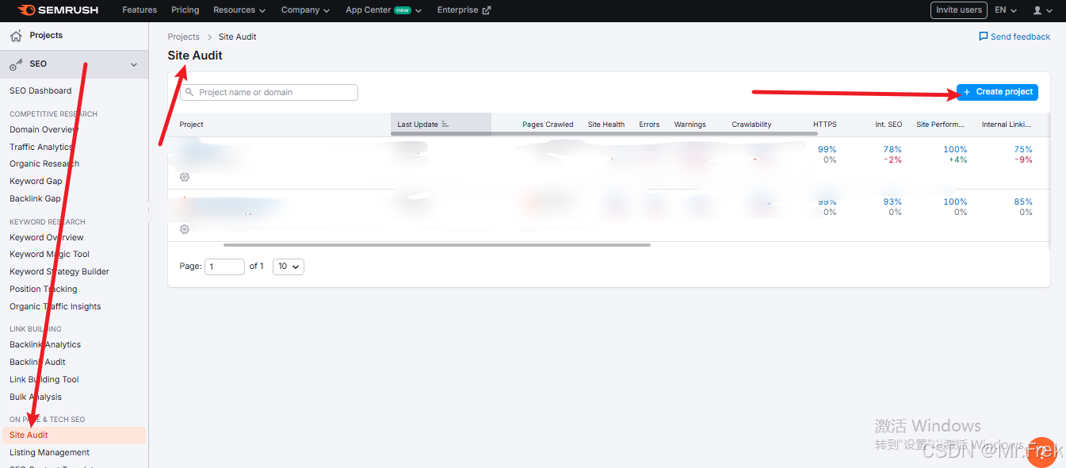
Task: Open the Projects breadcrumb link
Action: pyautogui.click(x=183, y=36)
